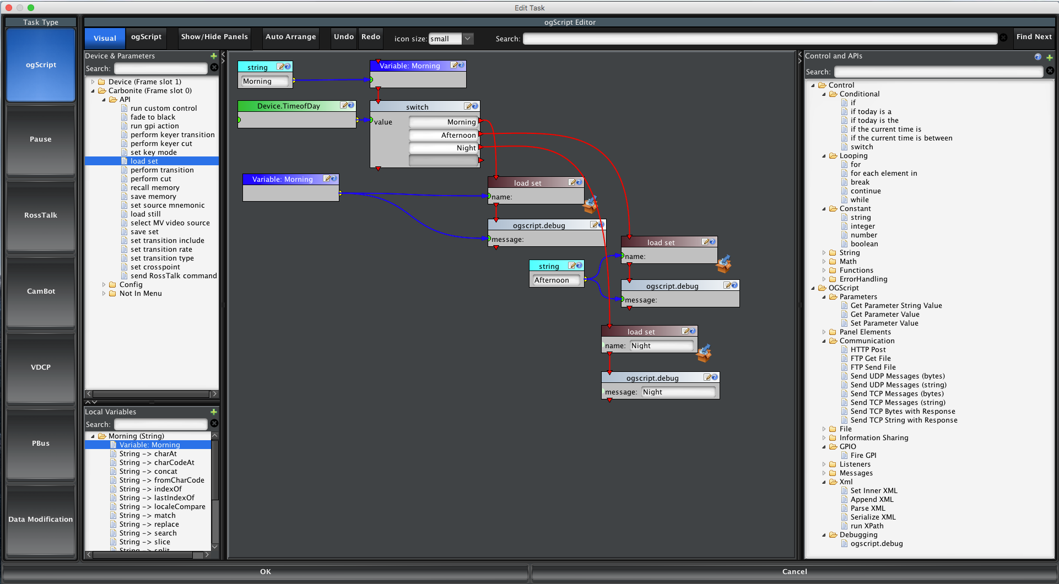
Task: Clear the toolbar search field
Action: (1004, 38)
